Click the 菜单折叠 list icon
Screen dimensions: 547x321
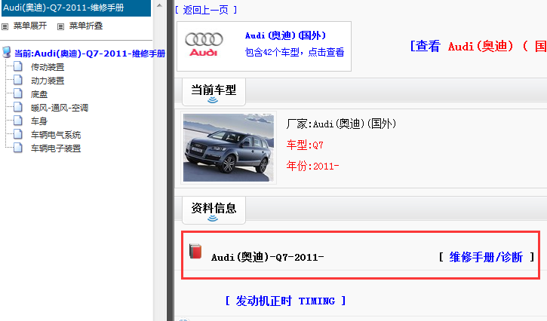[60, 26]
